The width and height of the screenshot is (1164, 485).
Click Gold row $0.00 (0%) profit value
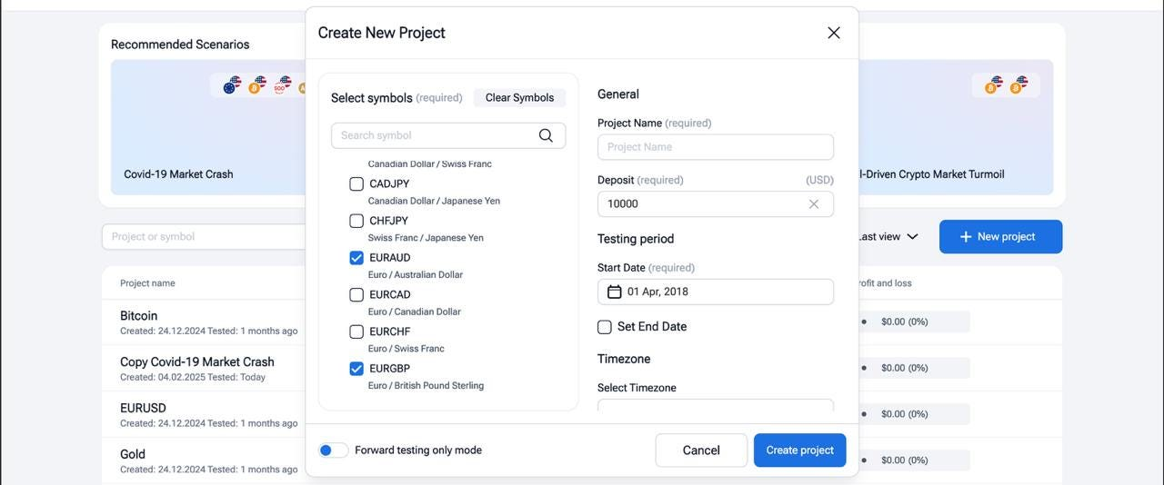click(x=905, y=460)
